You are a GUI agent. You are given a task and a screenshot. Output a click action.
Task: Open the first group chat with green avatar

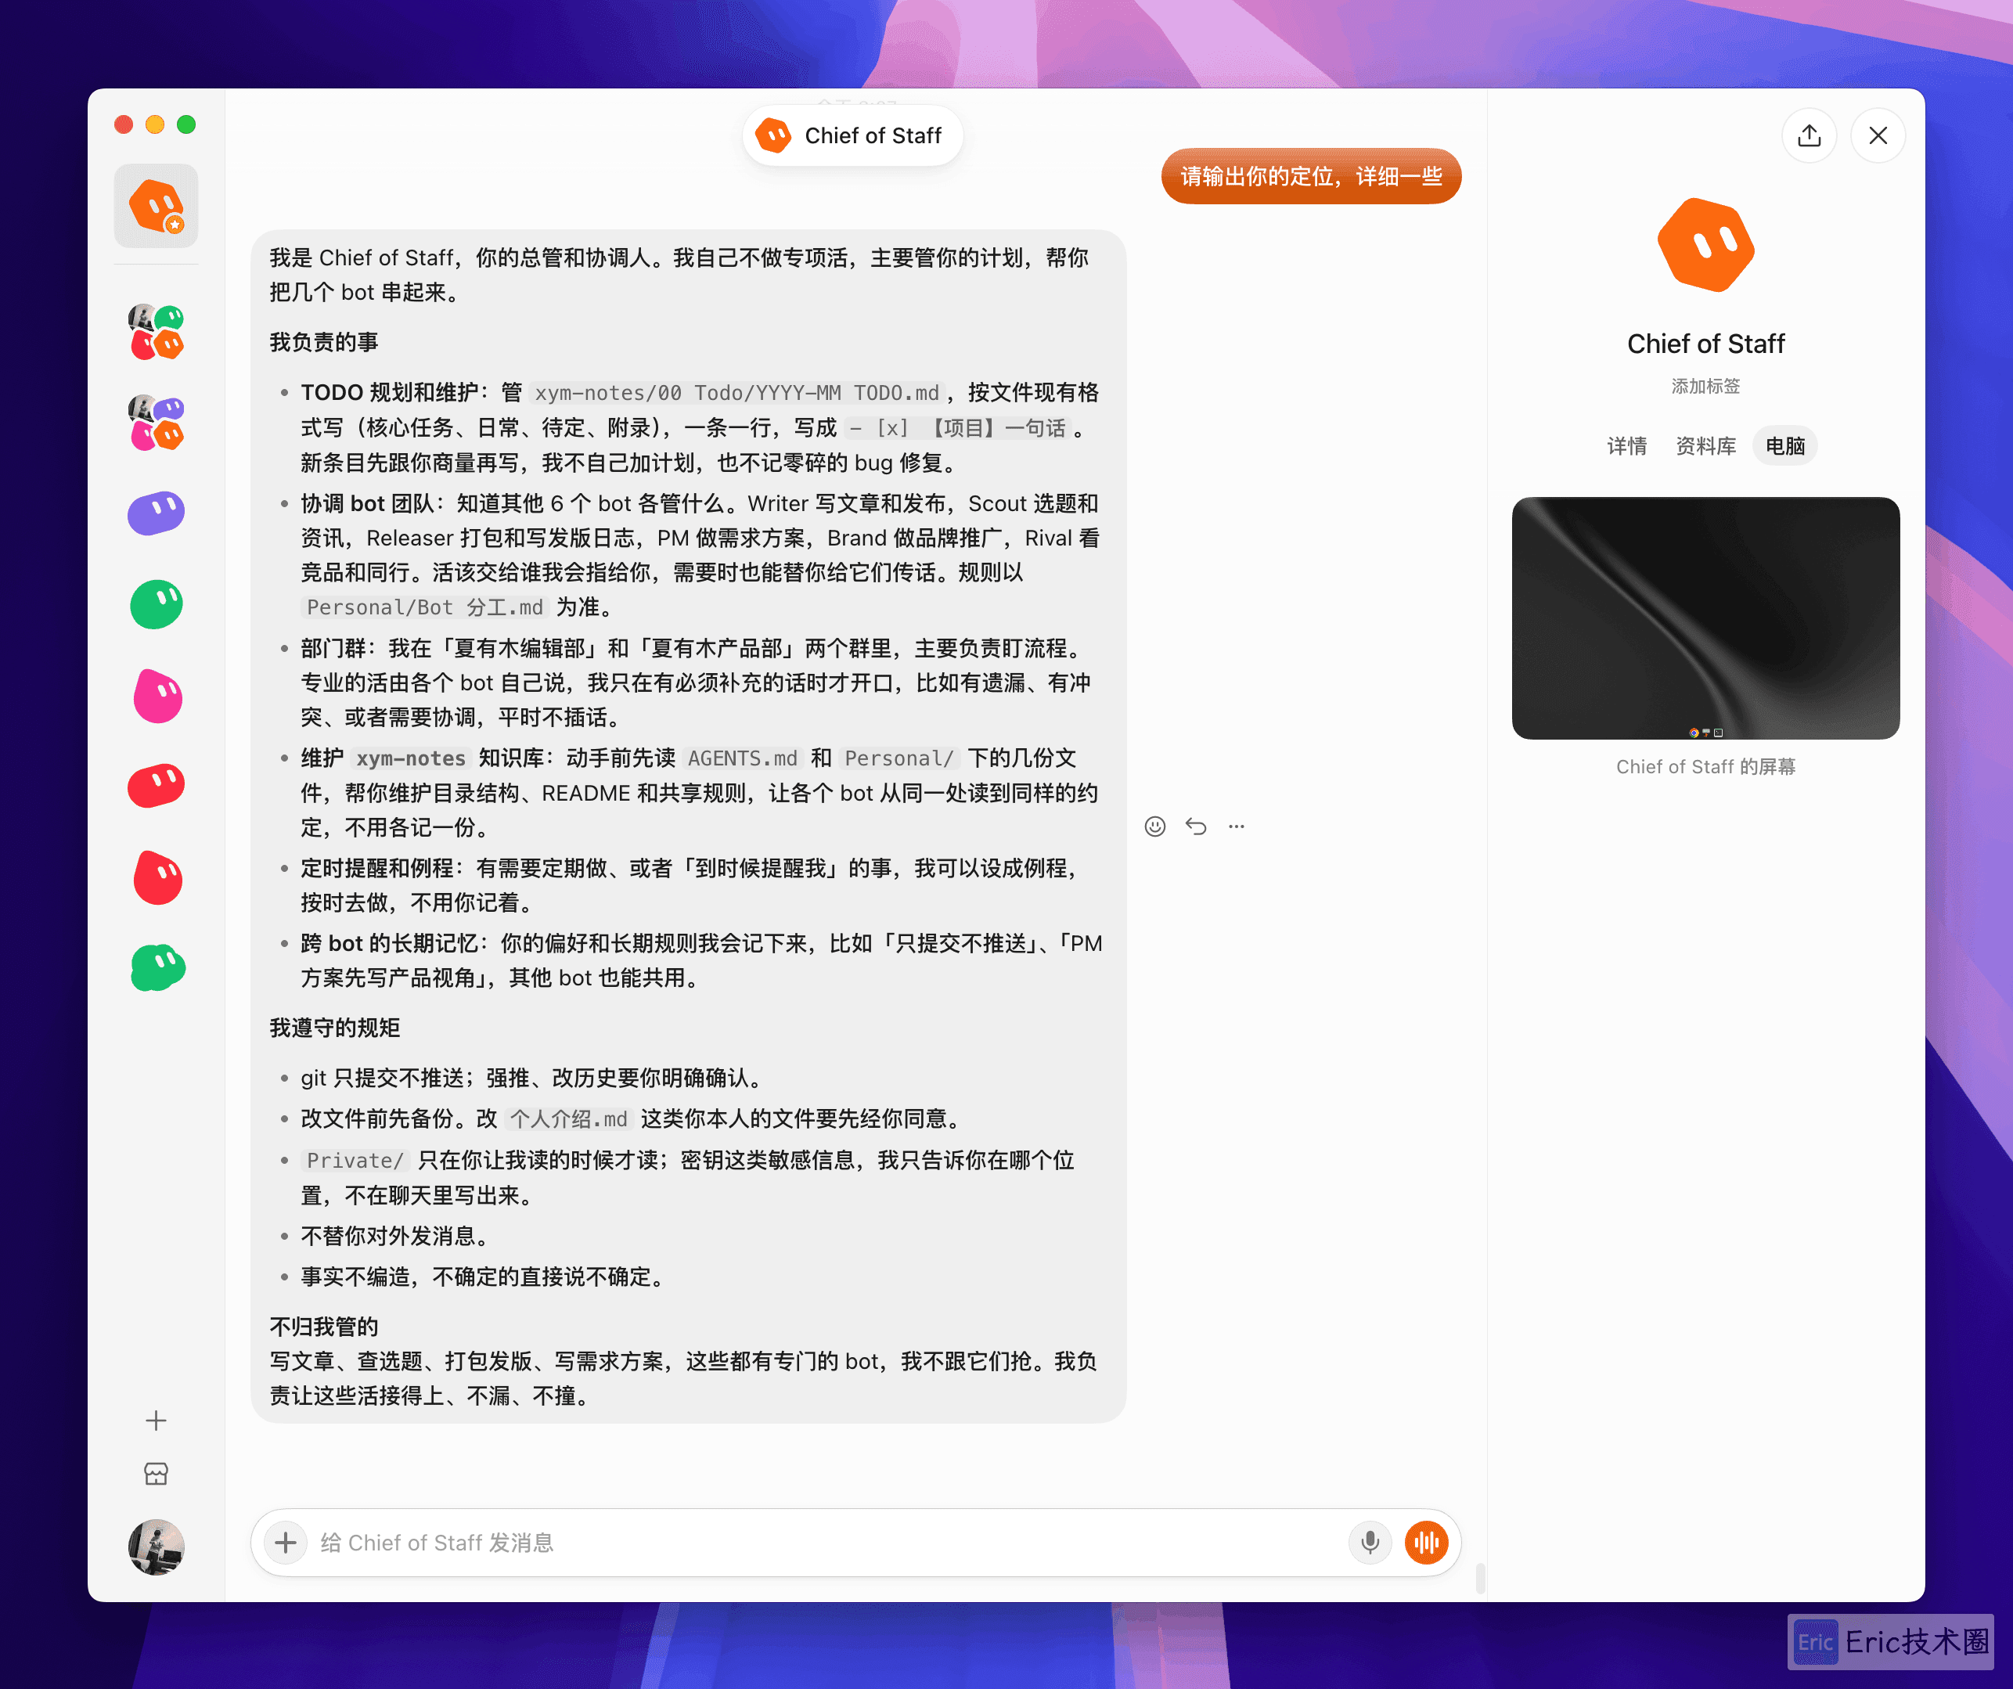tap(157, 332)
